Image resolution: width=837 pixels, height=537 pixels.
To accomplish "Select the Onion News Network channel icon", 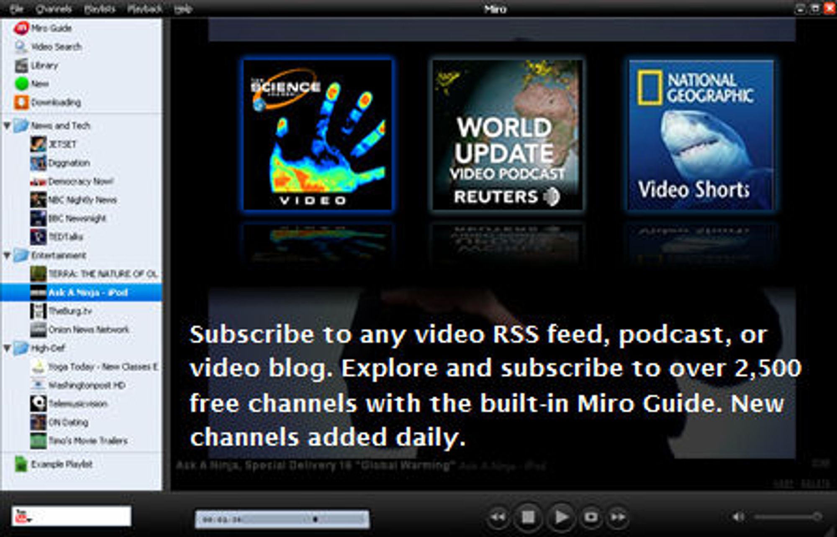I will point(38,330).
